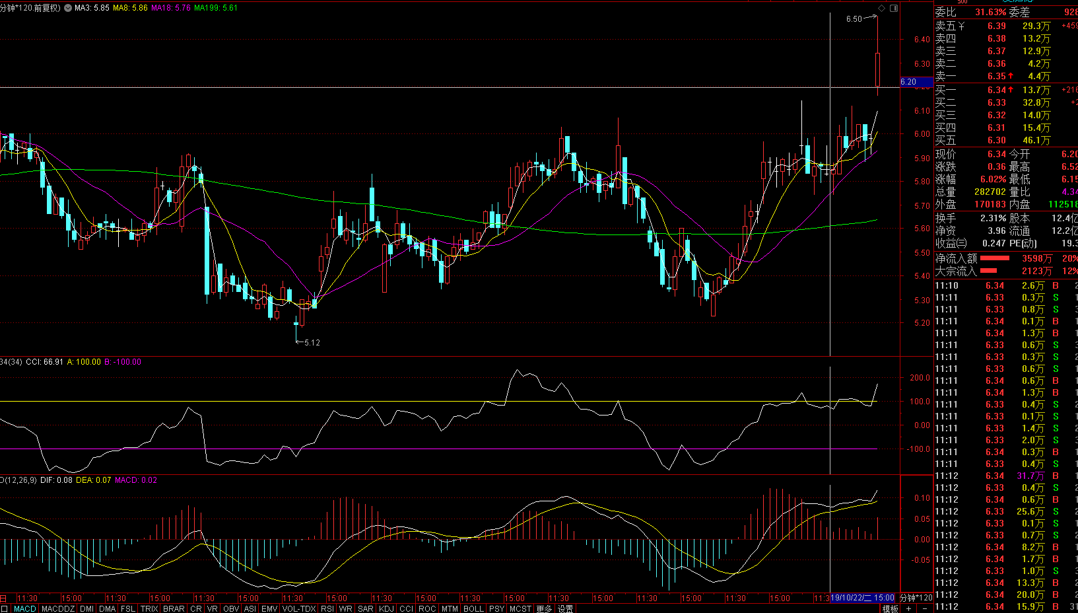Select the BRAR indicator tab
The width and height of the screenshot is (1078, 613).
click(x=174, y=608)
